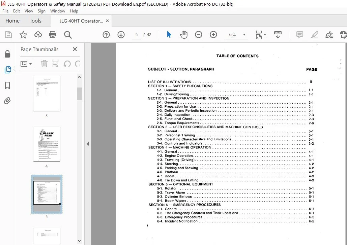The height and width of the screenshot is (245, 347).
Task: Open the File menu
Action: point(5,11)
